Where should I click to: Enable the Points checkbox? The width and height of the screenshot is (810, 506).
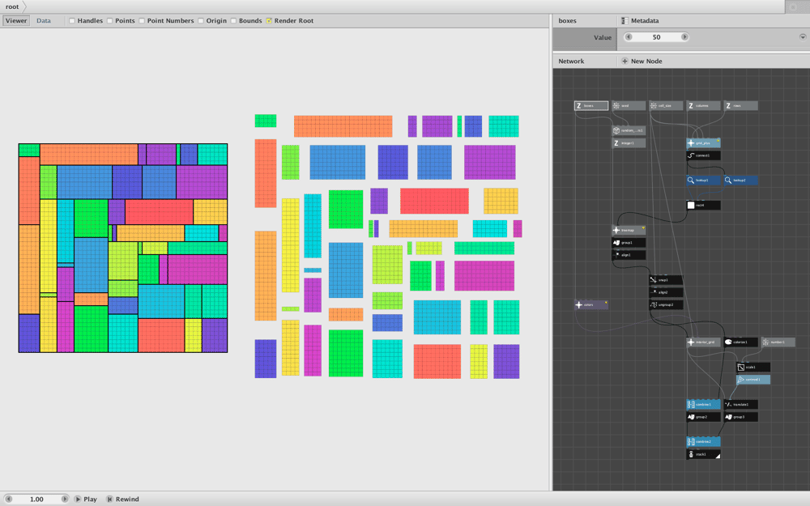(109, 21)
